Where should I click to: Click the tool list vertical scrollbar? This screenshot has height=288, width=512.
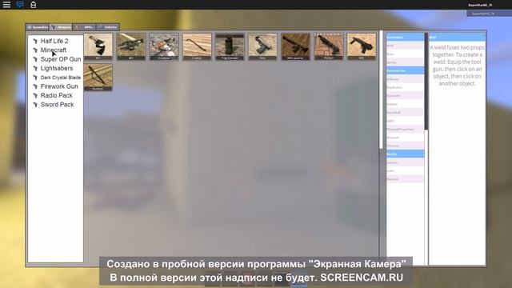click(x=426, y=81)
